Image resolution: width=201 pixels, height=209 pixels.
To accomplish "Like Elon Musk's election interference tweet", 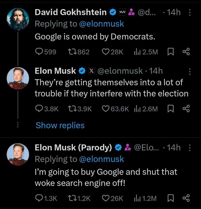I will tap(106, 109).
